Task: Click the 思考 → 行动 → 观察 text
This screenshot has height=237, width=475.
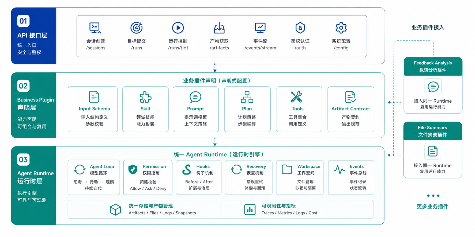Action: 94,182
